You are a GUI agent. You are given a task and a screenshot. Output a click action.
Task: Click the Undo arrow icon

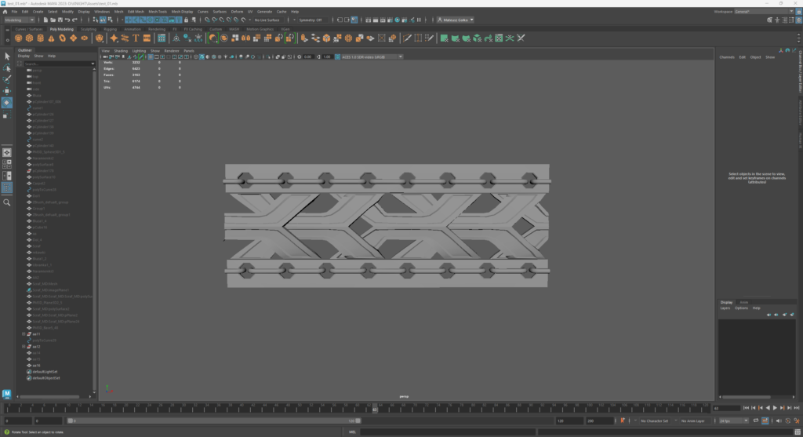point(67,20)
